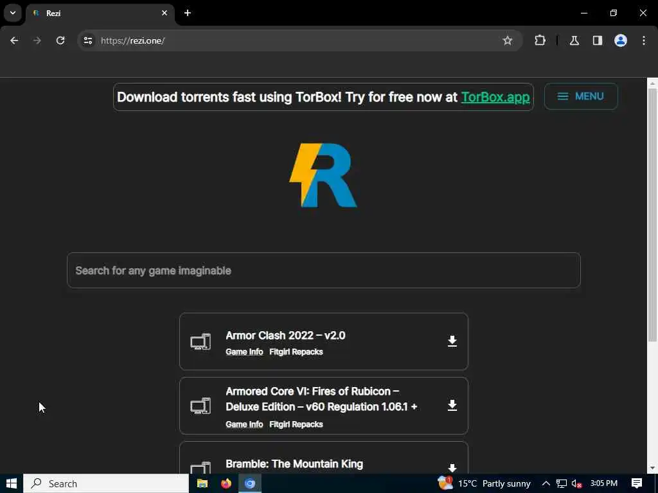Show hidden system tray icons chevron
Viewport: 658px width, 493px height.
(546, 484)
